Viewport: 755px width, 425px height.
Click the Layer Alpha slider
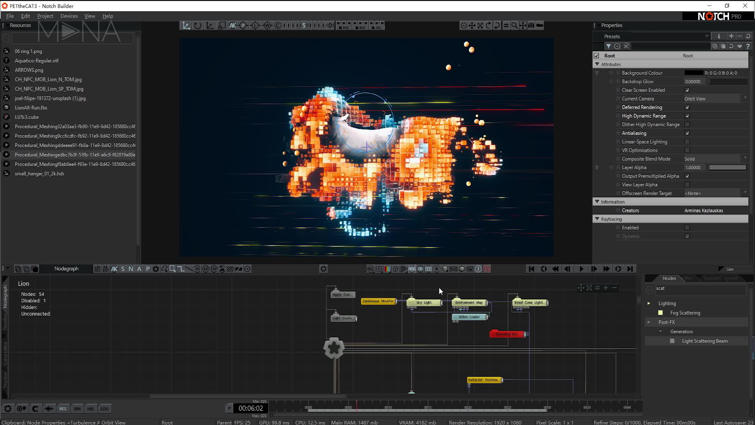coord(728,168)
